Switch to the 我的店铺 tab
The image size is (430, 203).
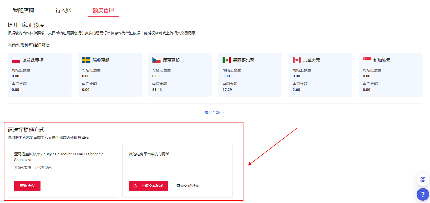[23, 10]
